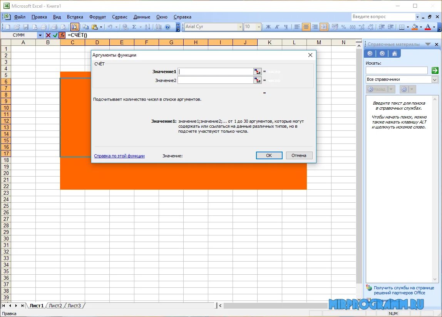
Task: Toggle underline (Ч) formatting
Action: [286, 27]
